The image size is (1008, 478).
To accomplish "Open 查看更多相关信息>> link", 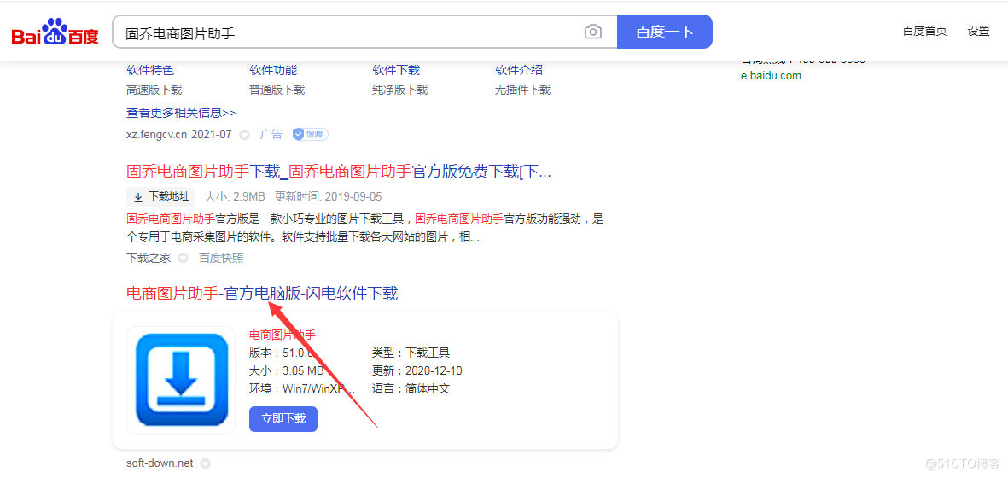I will tap(181, 113).
